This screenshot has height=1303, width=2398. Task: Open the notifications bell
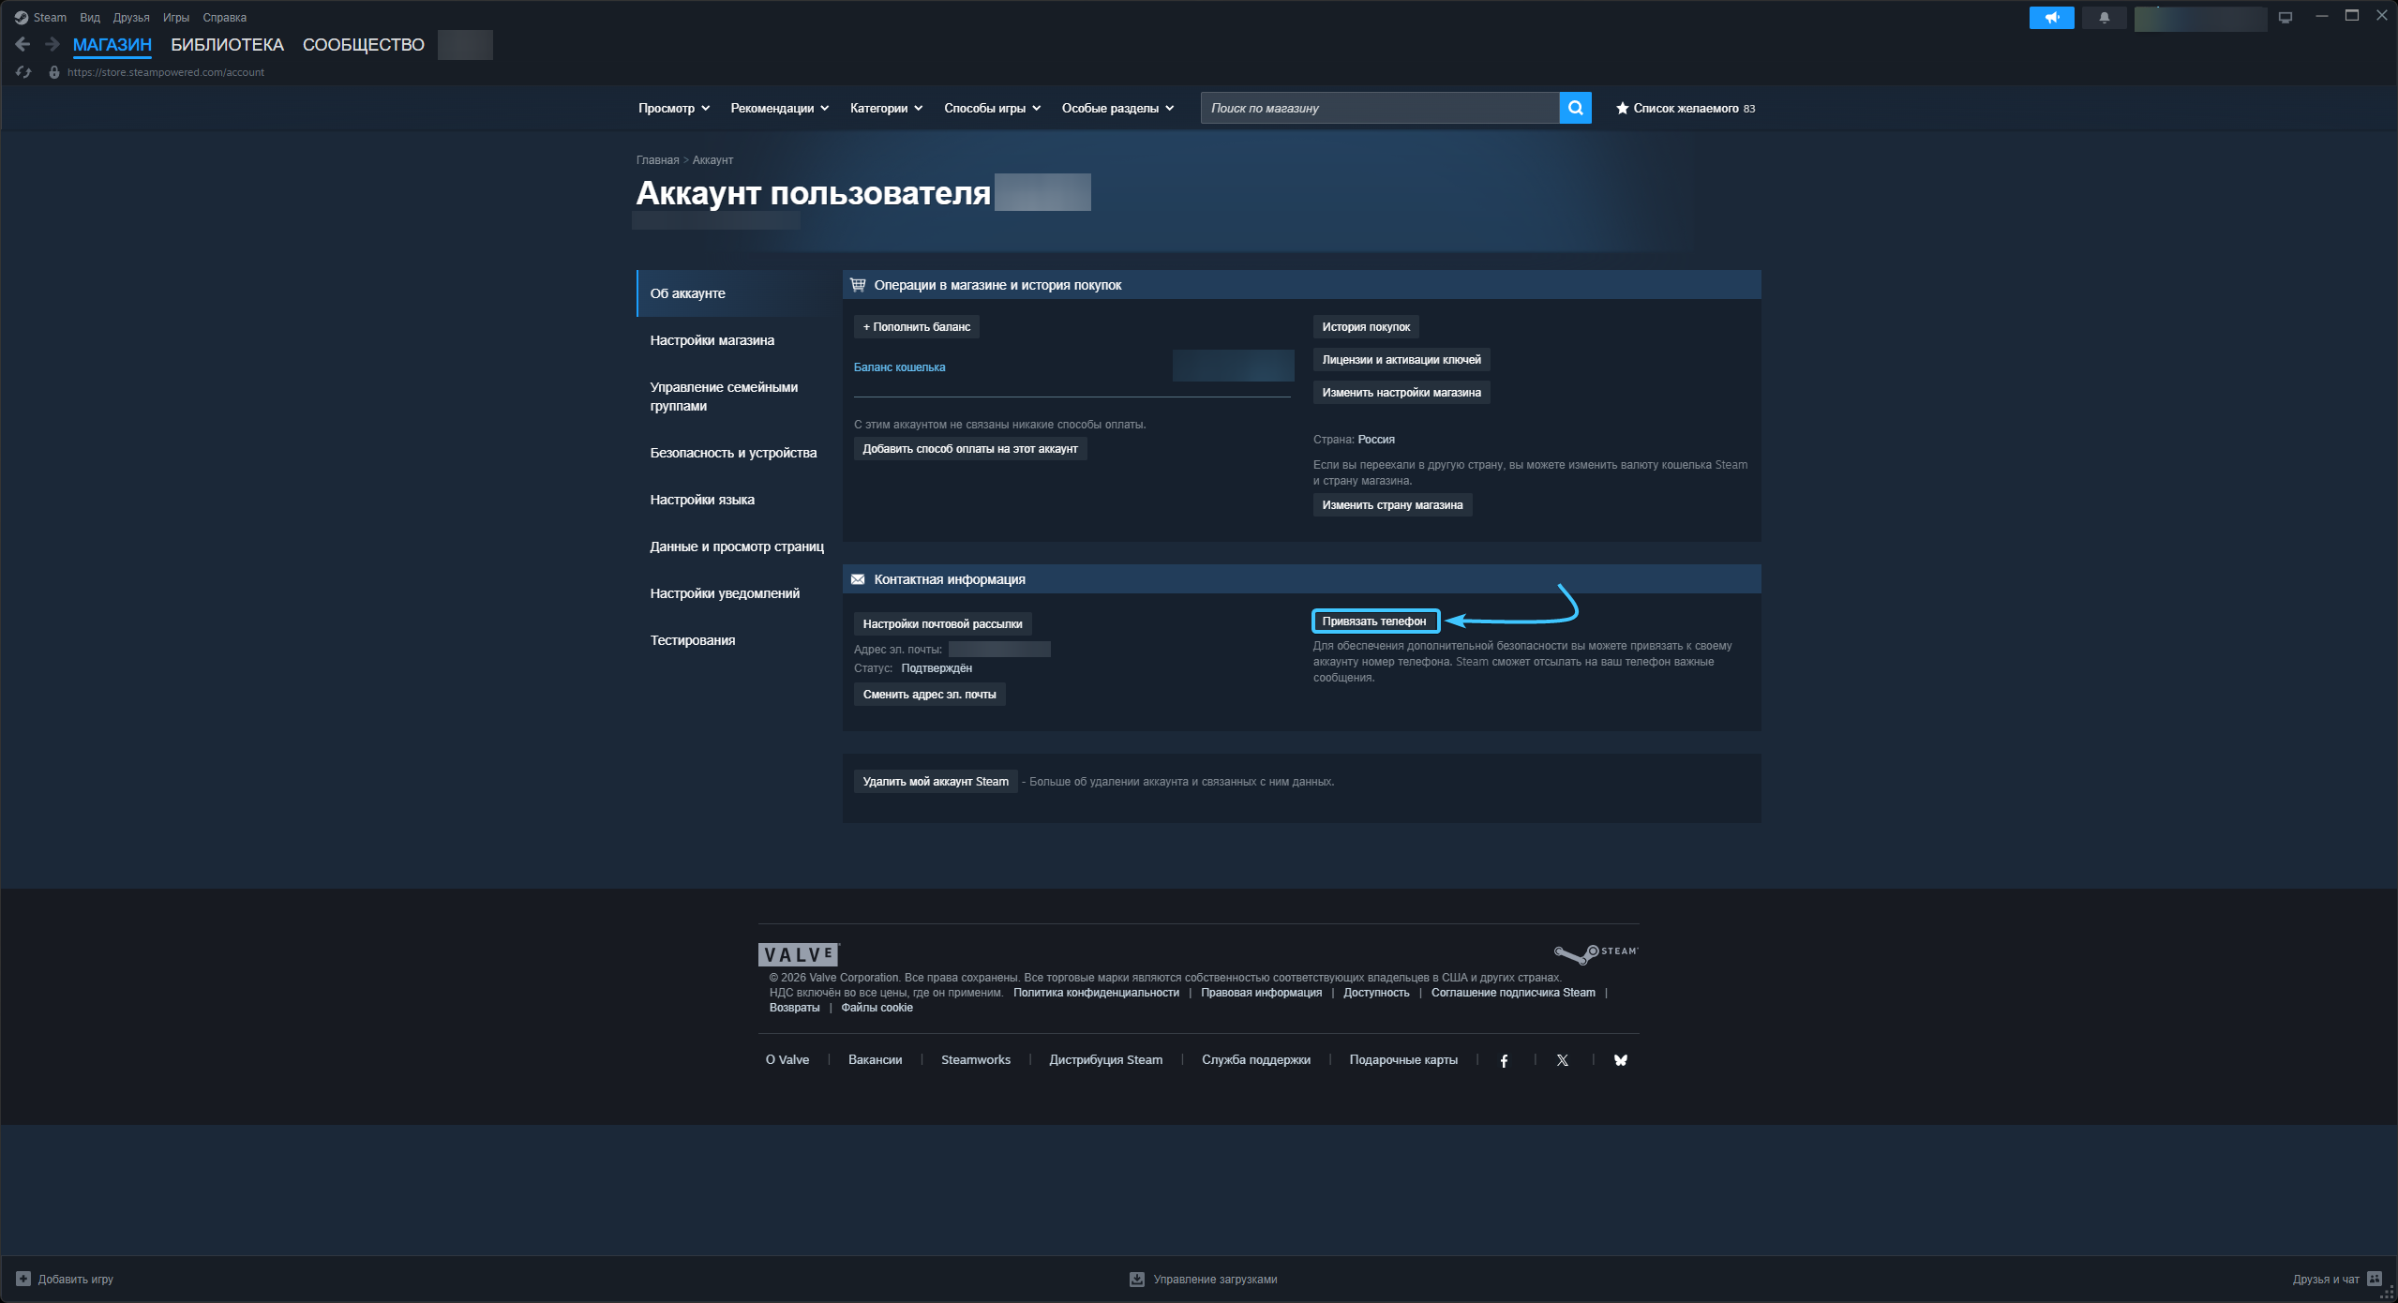click(x=2104, y=18)
